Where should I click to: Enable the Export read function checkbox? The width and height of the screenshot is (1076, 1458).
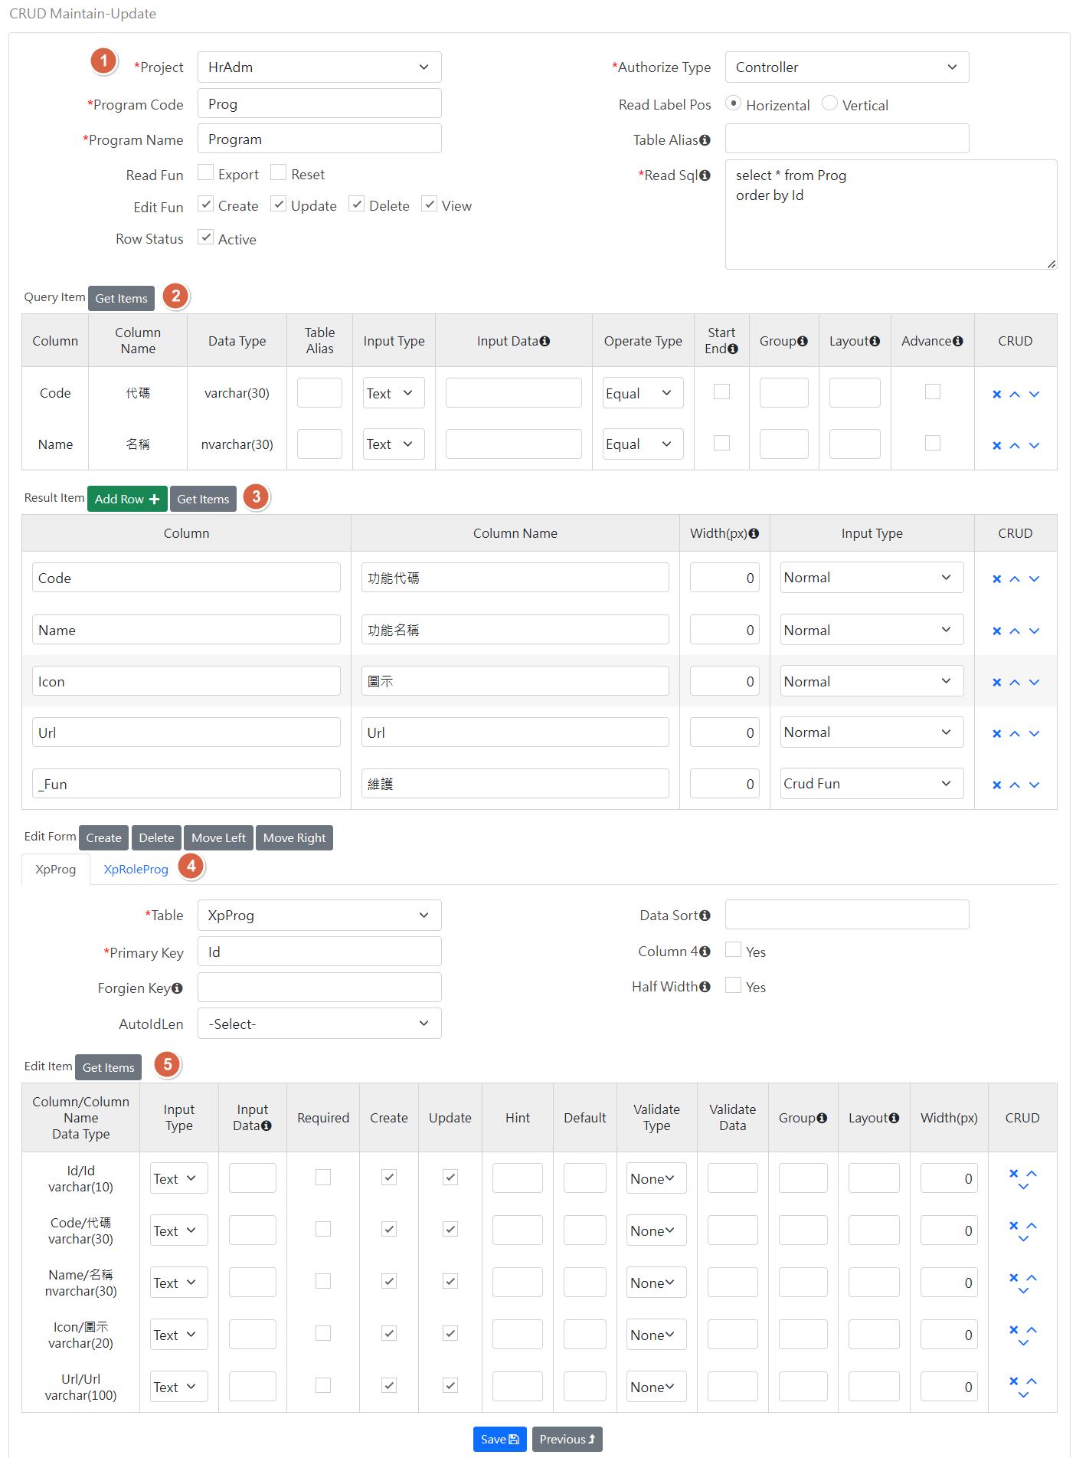205,172
